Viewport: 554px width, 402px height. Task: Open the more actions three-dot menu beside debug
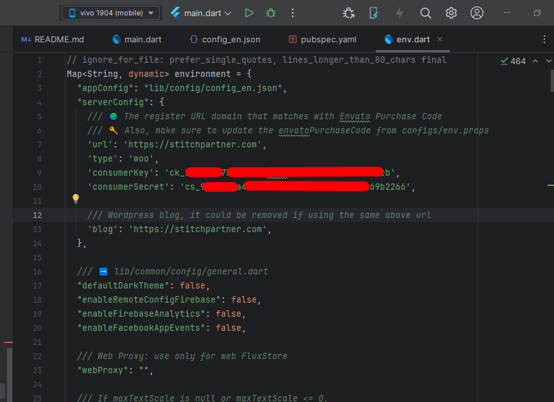click(x=293, y=13)
